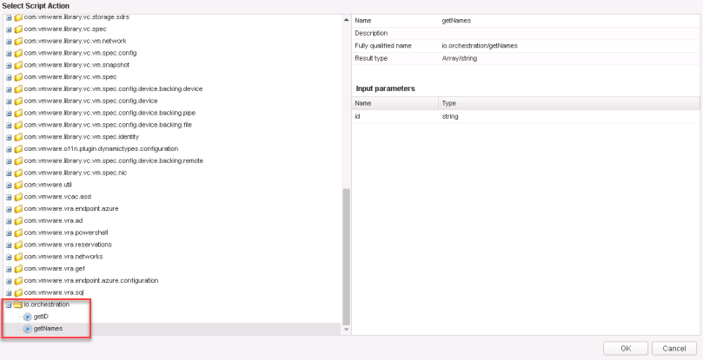Click the getNames script action icon
Viewport: 703px width, 360px height.
tap(27, 329)
